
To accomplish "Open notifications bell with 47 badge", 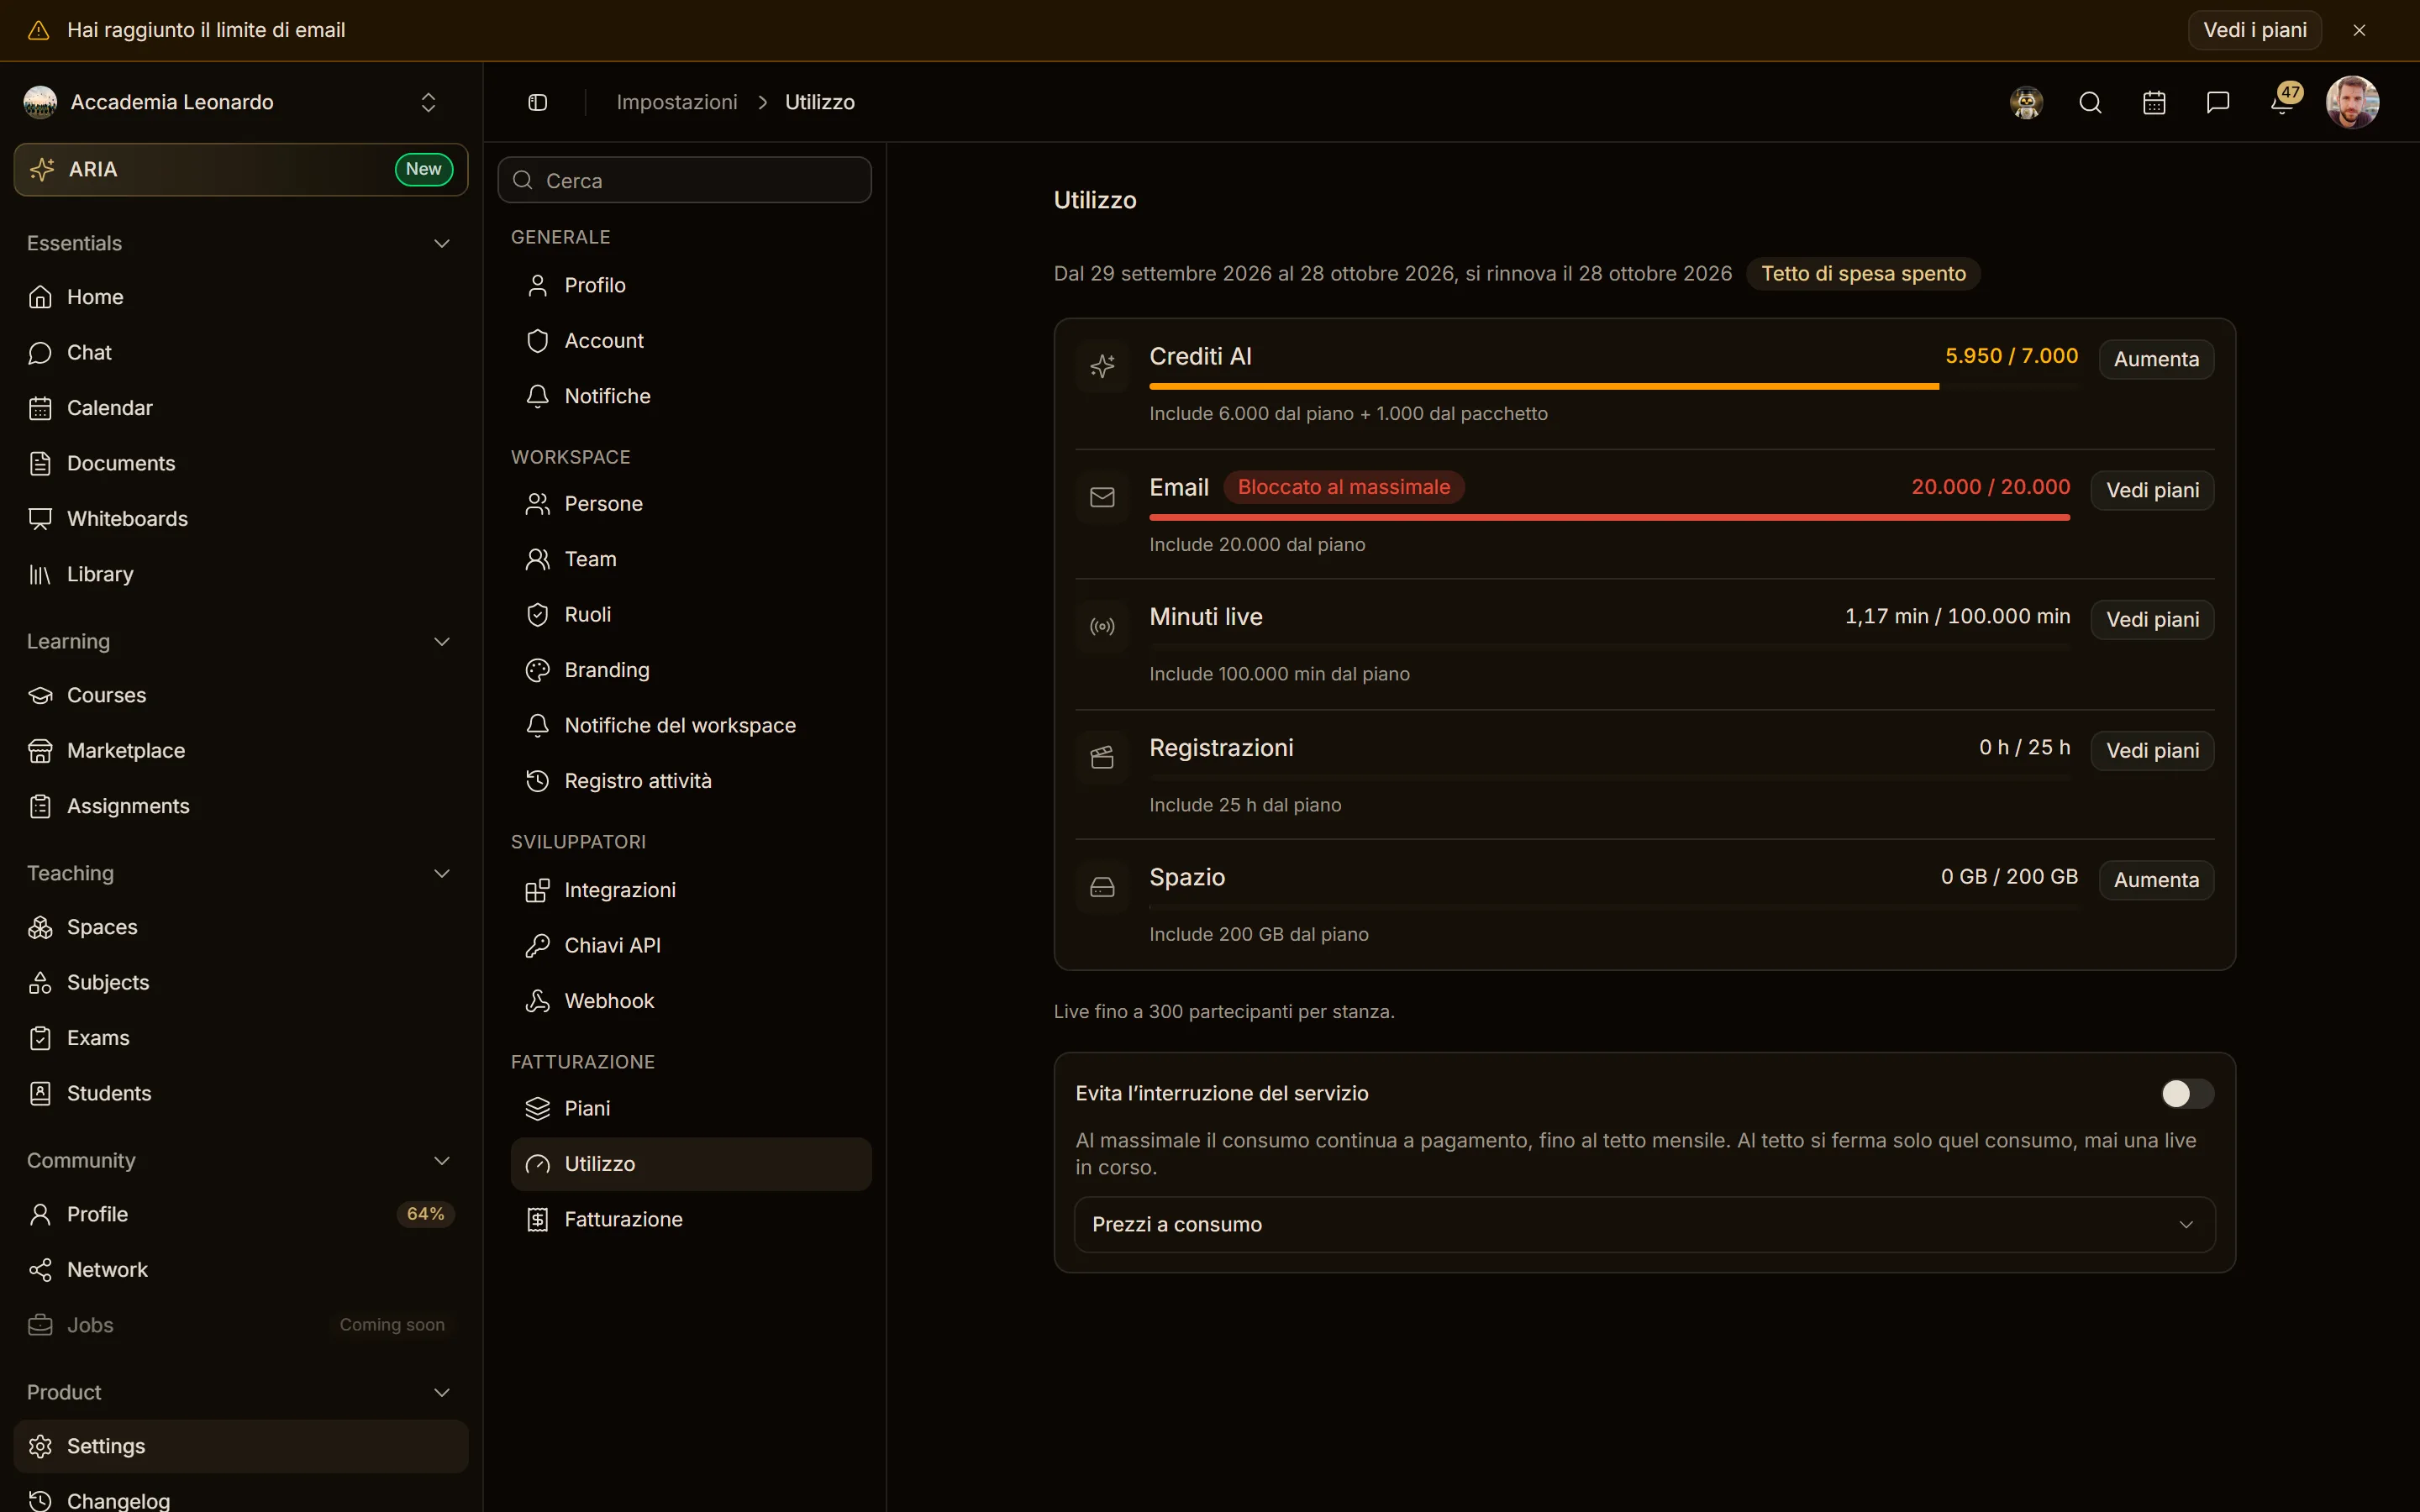I will tap(2283, 102).
